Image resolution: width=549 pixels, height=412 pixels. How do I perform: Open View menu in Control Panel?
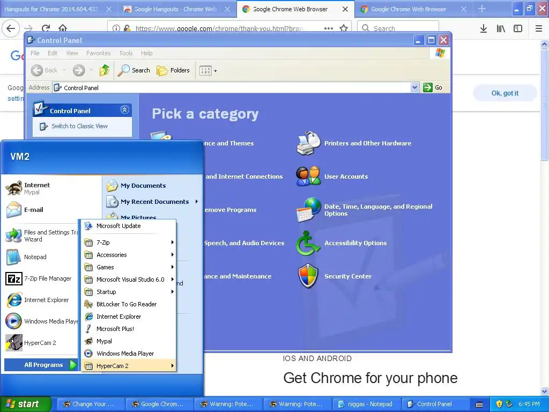point(72,53)
